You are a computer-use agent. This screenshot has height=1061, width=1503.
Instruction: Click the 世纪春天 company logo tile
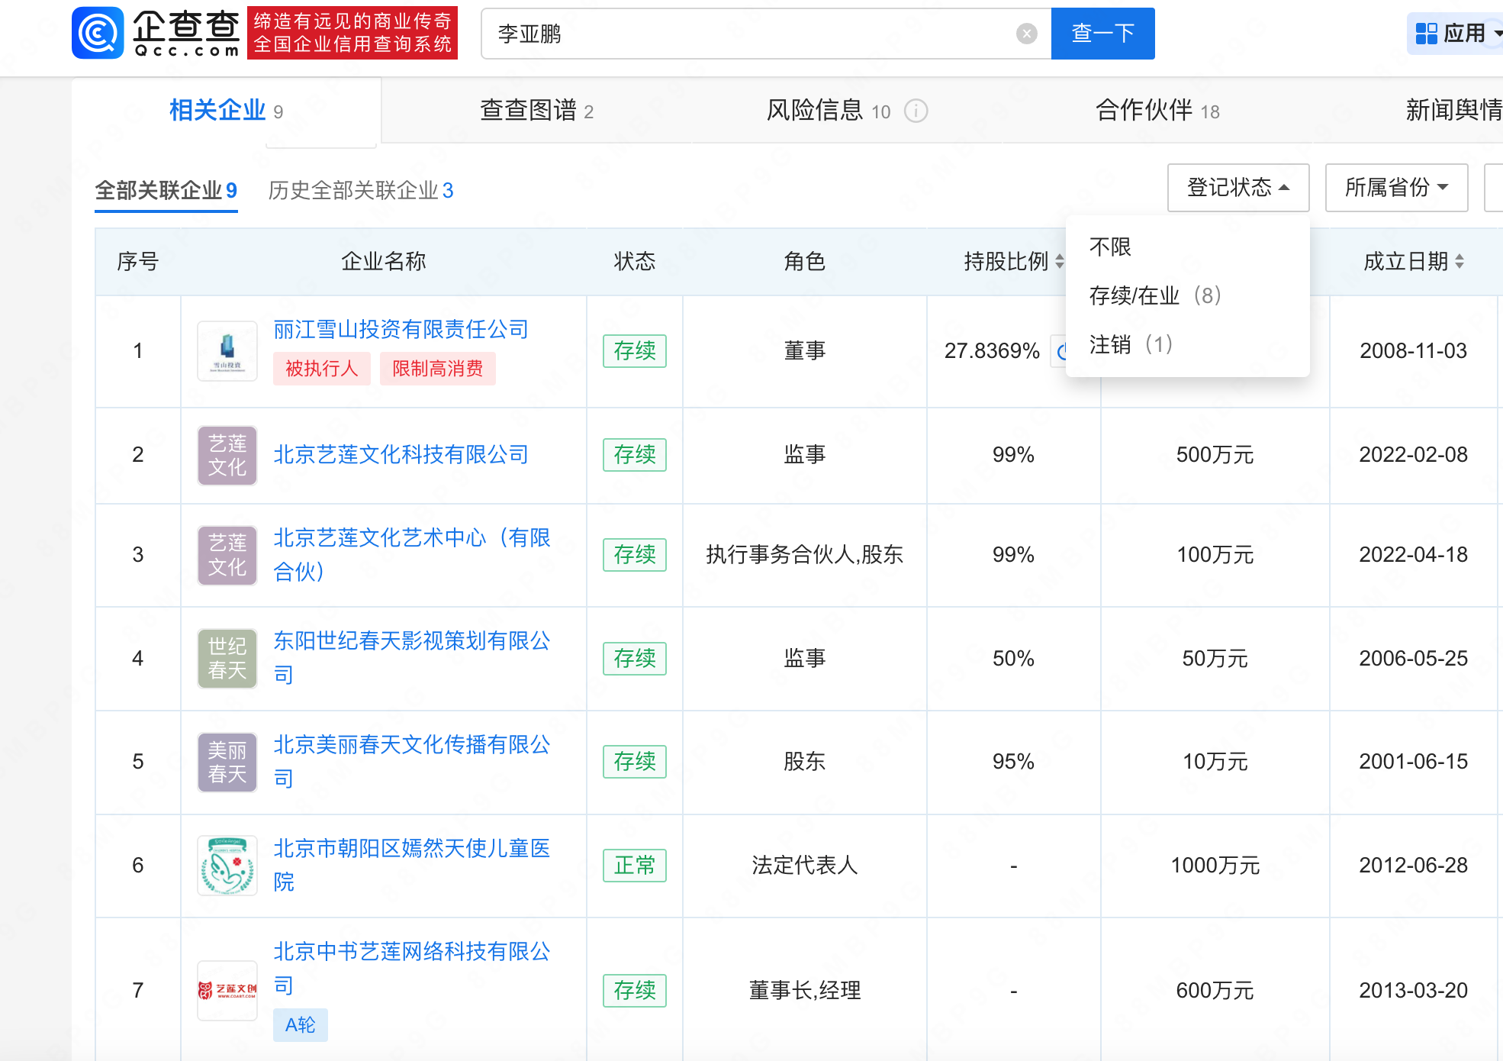(227, 658)
